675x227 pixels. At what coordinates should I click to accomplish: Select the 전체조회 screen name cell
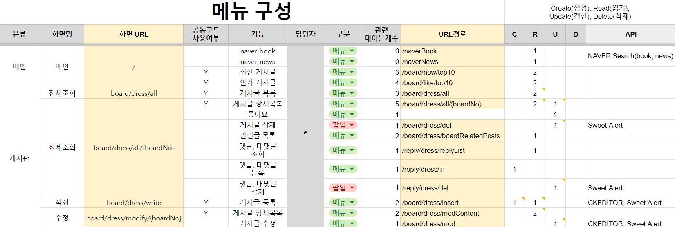tap(62, 93)
